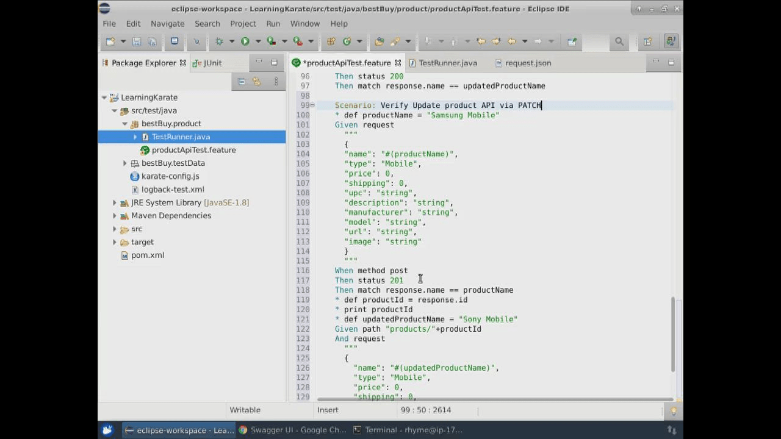This screenshot has width=781, height=439.
Task: Select productApiTest.feature in Package Explorer
Action: 194,150
